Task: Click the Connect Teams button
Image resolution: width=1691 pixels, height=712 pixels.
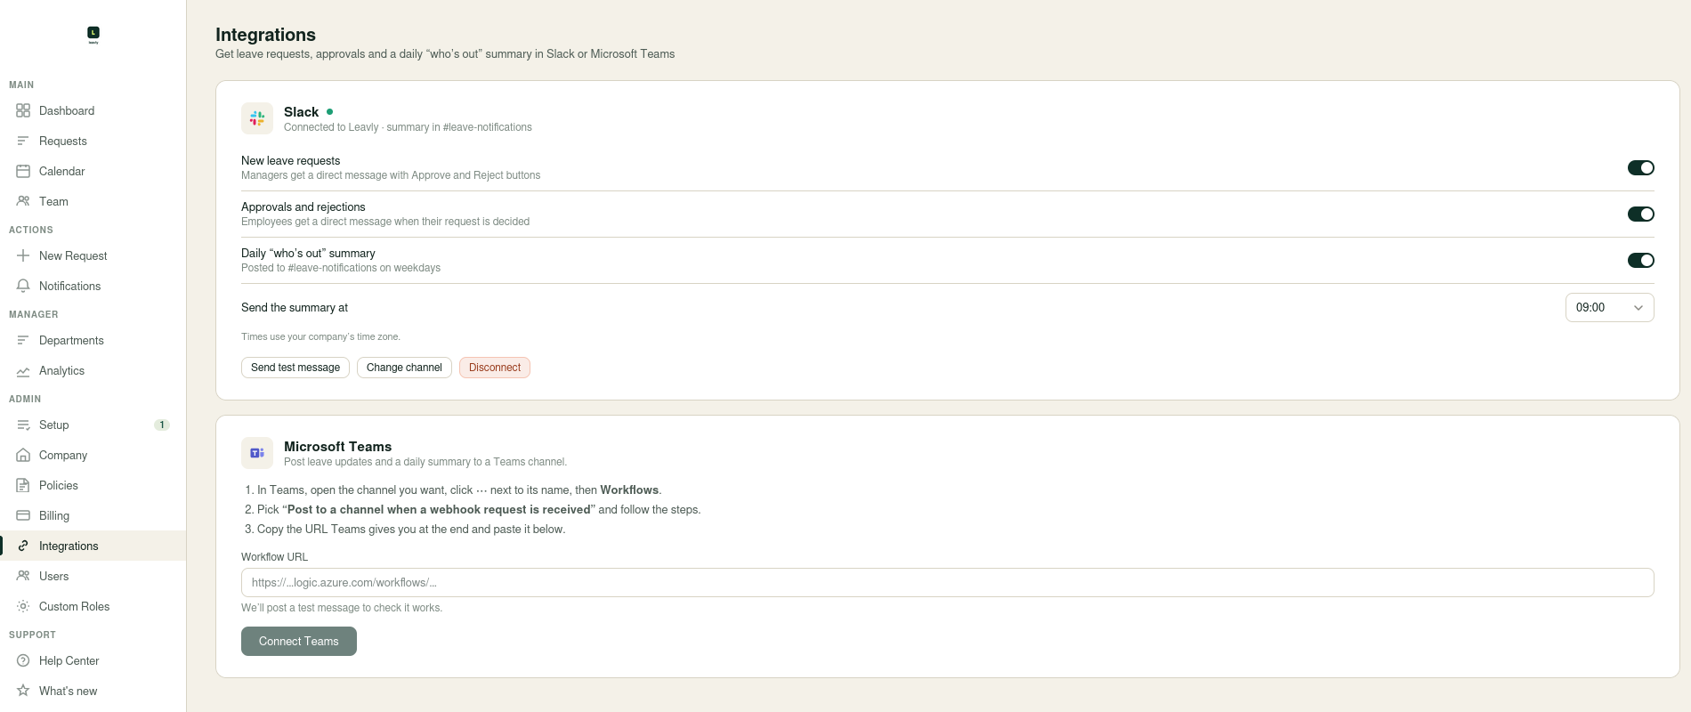Action: [299, 642]
